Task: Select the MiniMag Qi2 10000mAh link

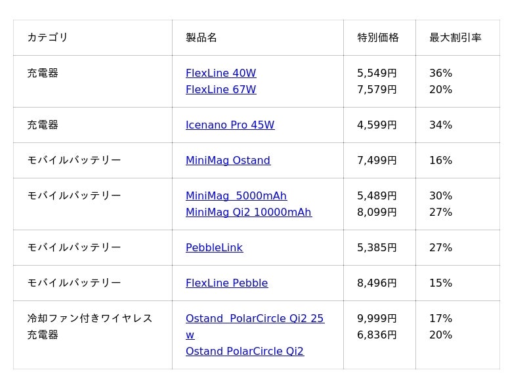Action: pyautogui.click(x=248, y=213)
